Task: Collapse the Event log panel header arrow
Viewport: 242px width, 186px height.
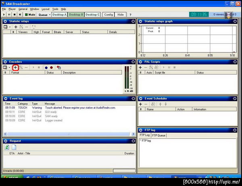Action: (x=6, y=99)
